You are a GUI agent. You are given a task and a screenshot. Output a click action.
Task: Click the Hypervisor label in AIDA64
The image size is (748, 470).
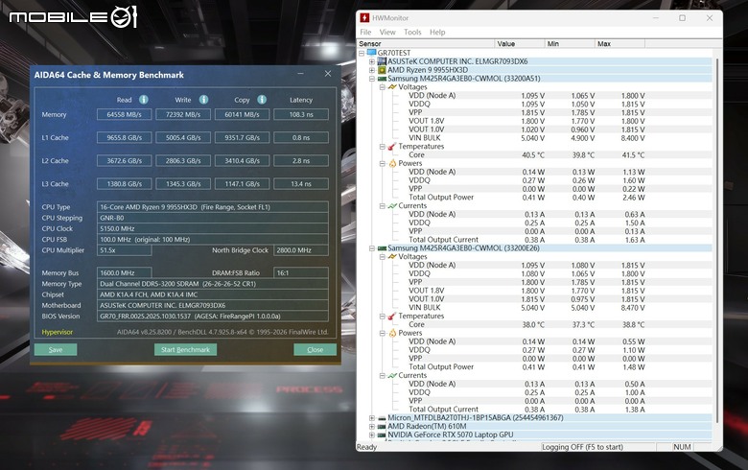click(x=58, y=332)
